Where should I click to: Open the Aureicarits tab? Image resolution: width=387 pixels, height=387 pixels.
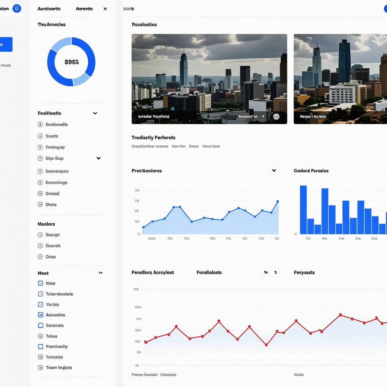(x=49, y=9)
